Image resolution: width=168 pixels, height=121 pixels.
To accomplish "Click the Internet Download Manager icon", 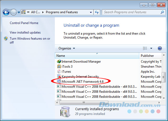I will tap(59, 62).
